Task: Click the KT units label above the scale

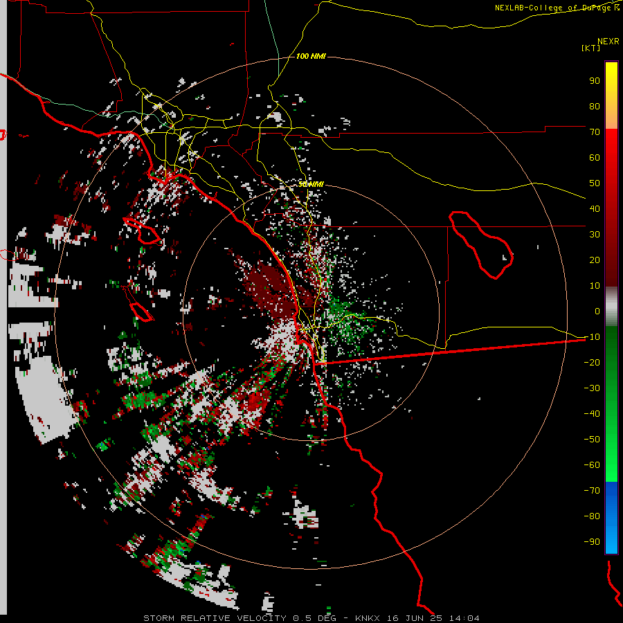Action: pos(591,48)
